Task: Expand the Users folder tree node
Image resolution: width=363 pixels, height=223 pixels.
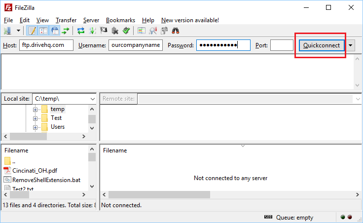Action: coord(36,127)
